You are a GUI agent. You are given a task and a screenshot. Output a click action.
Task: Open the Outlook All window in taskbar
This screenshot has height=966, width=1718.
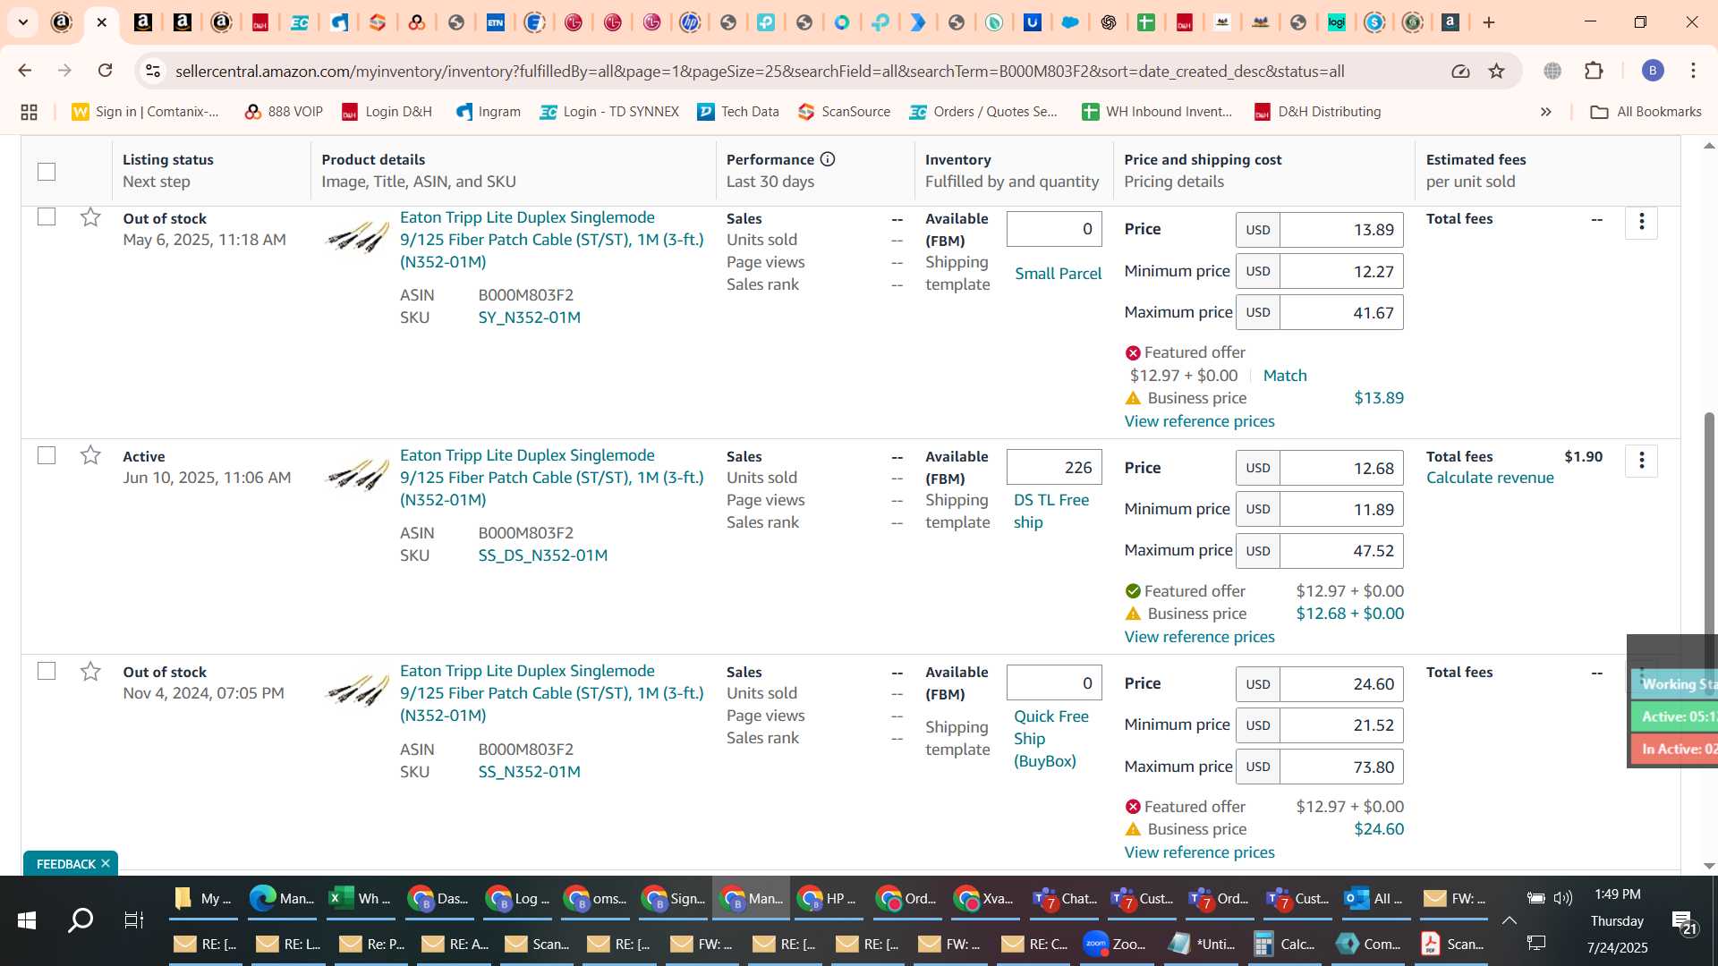pos(1374,898)
